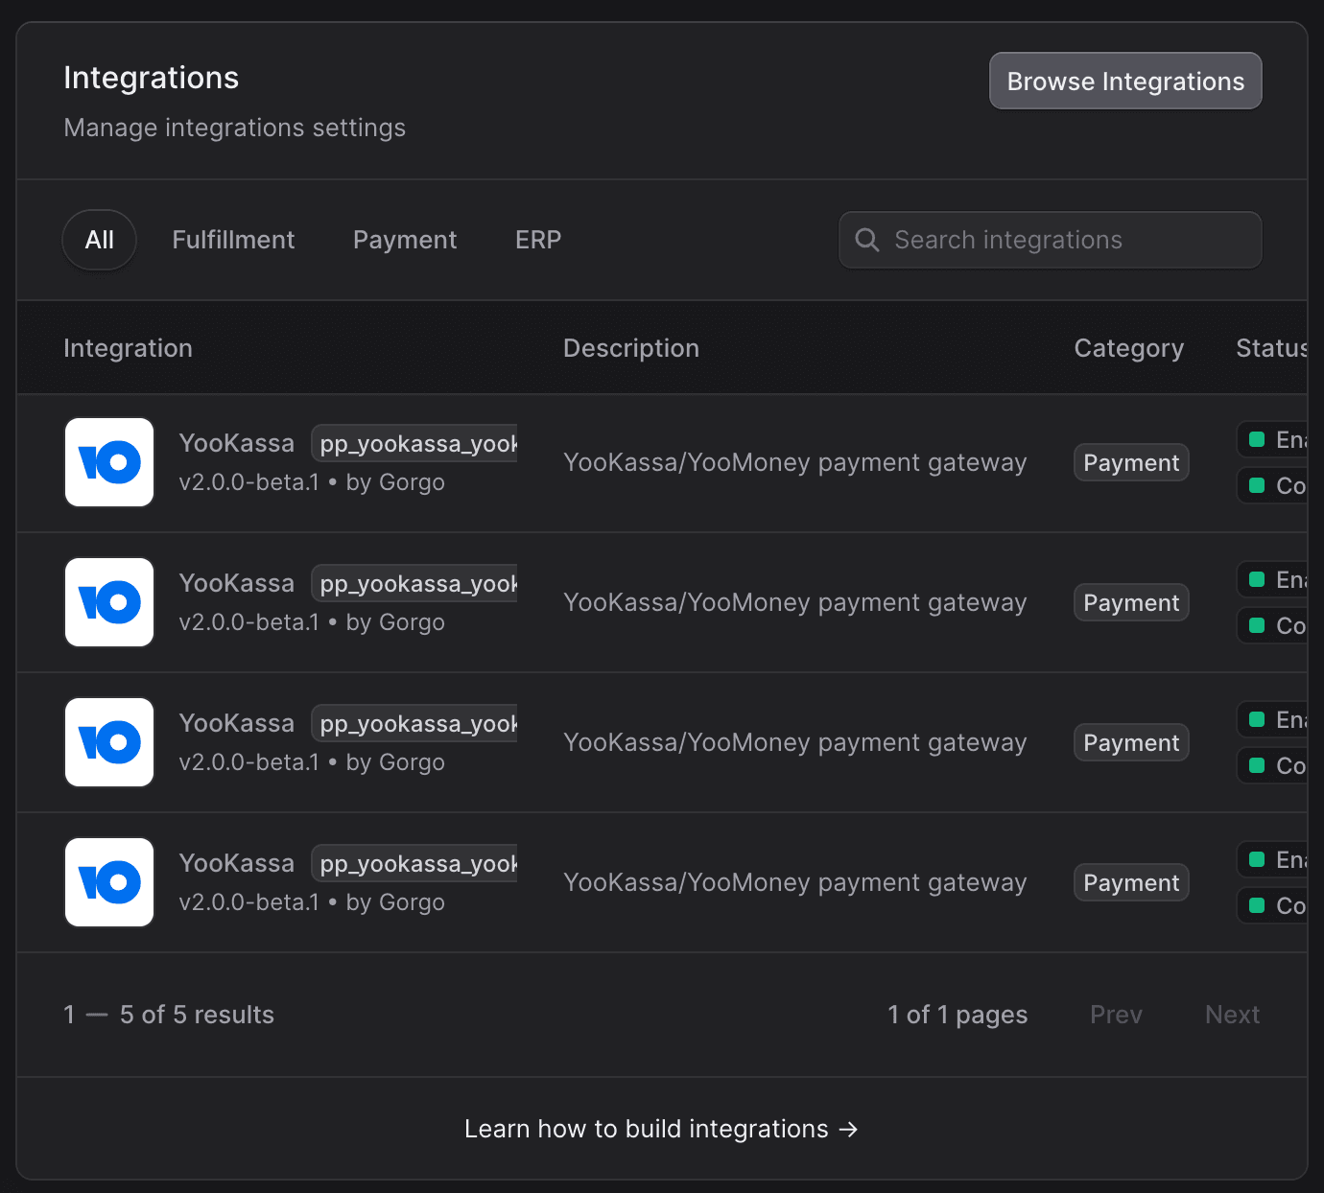Switch to the Fulfillment tab

tap(233, 240)
